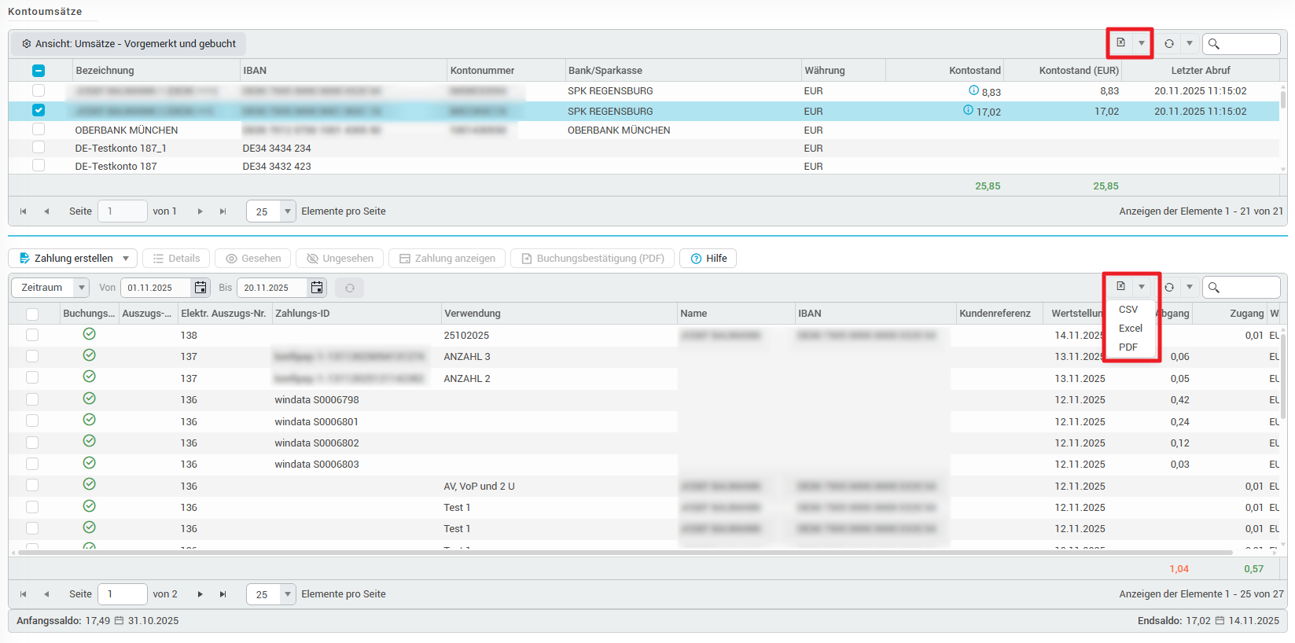The image size is (1295, 643).
Task: Open the calendar picker for the Von date
Action: [x=201, y=288]
